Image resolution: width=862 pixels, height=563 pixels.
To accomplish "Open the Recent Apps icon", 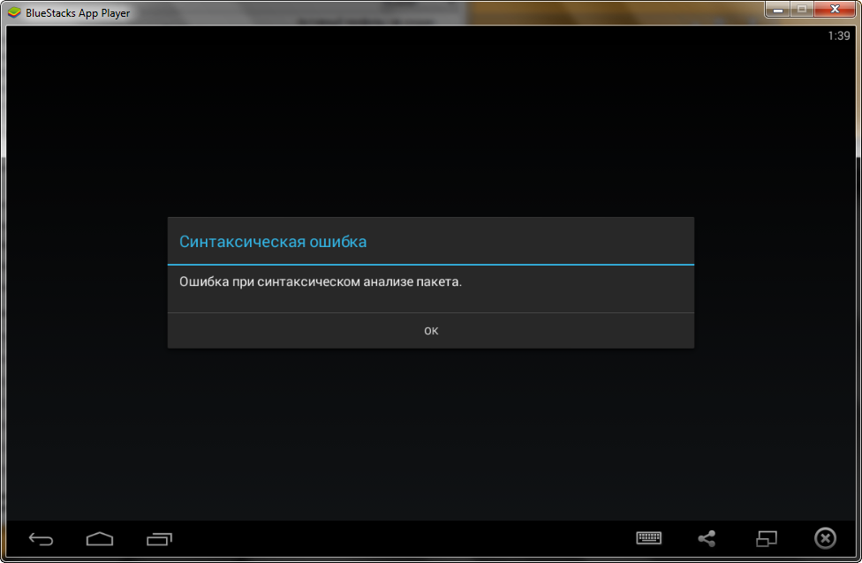I will click(x=159, y=539).
